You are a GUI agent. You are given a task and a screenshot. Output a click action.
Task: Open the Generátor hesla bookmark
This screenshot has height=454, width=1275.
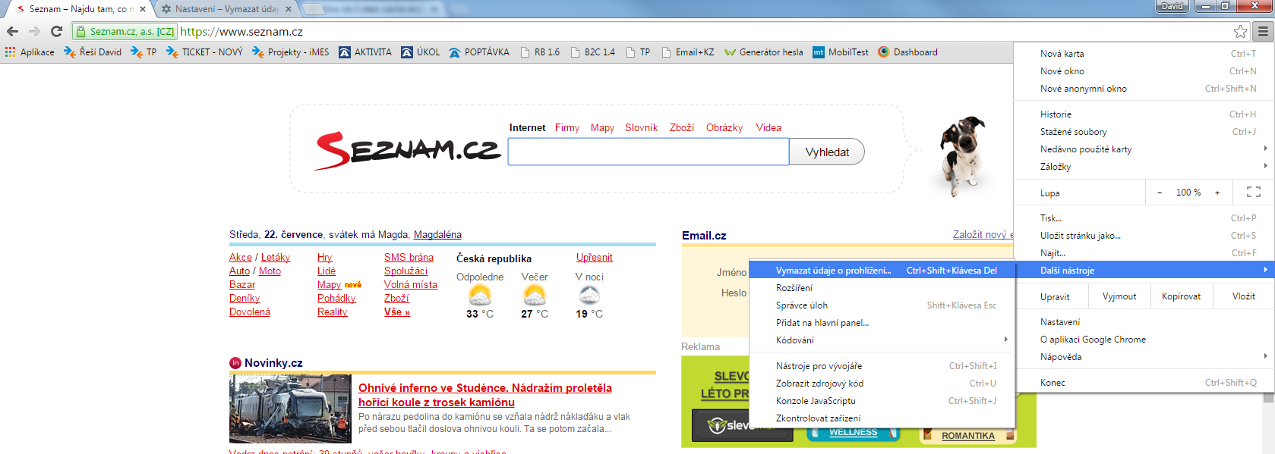[x=763, y=52]
